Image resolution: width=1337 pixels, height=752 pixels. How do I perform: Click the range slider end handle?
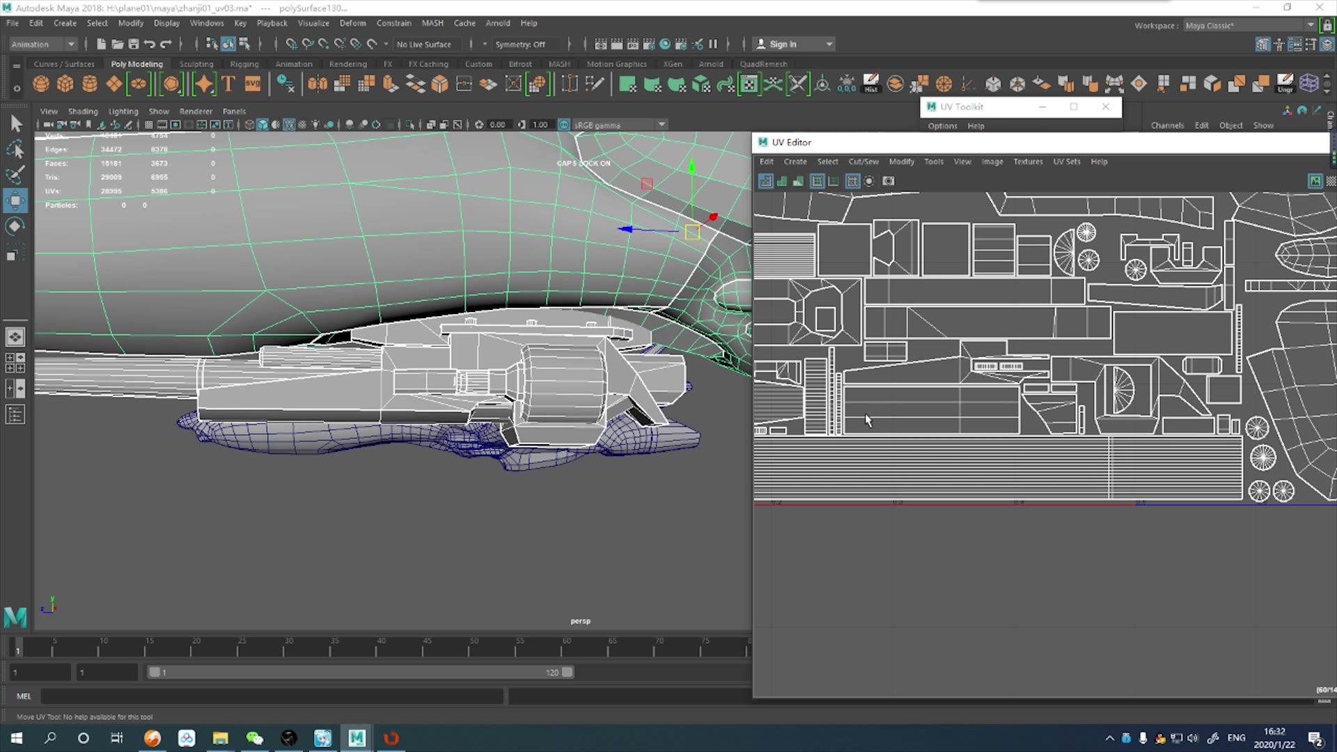pos(568,672)
